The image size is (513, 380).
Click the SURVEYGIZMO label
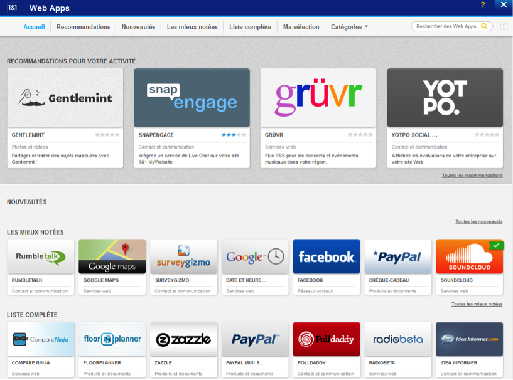[172, 280]
